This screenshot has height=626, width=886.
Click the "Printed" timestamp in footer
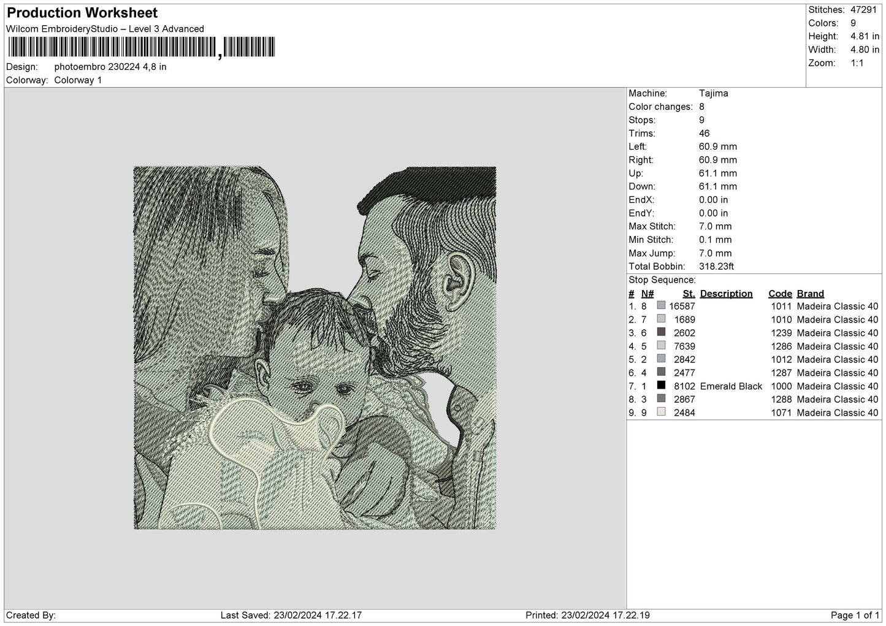(587, 616)
